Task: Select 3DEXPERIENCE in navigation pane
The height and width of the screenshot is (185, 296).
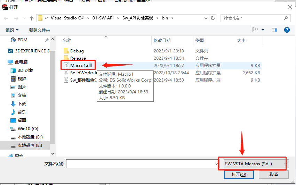Action: tap(29, 51)
